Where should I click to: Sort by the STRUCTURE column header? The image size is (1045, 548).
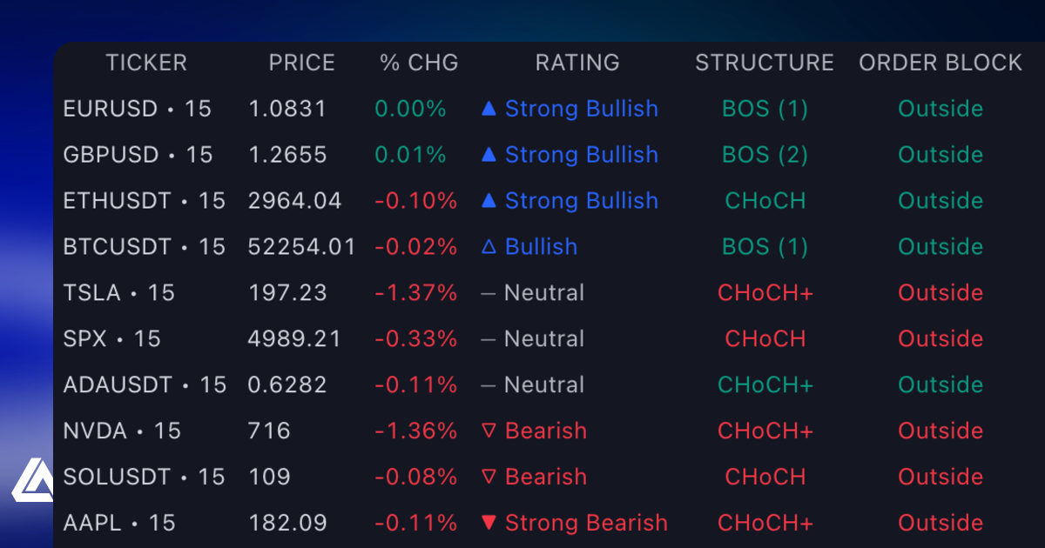pos(764,62)
